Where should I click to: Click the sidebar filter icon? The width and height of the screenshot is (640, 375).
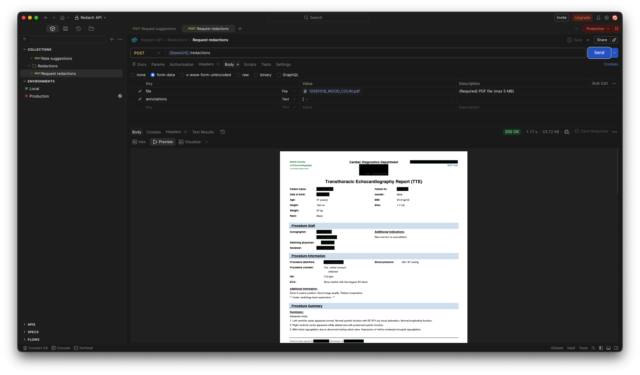pyautogui.click(x=25, y=39)
